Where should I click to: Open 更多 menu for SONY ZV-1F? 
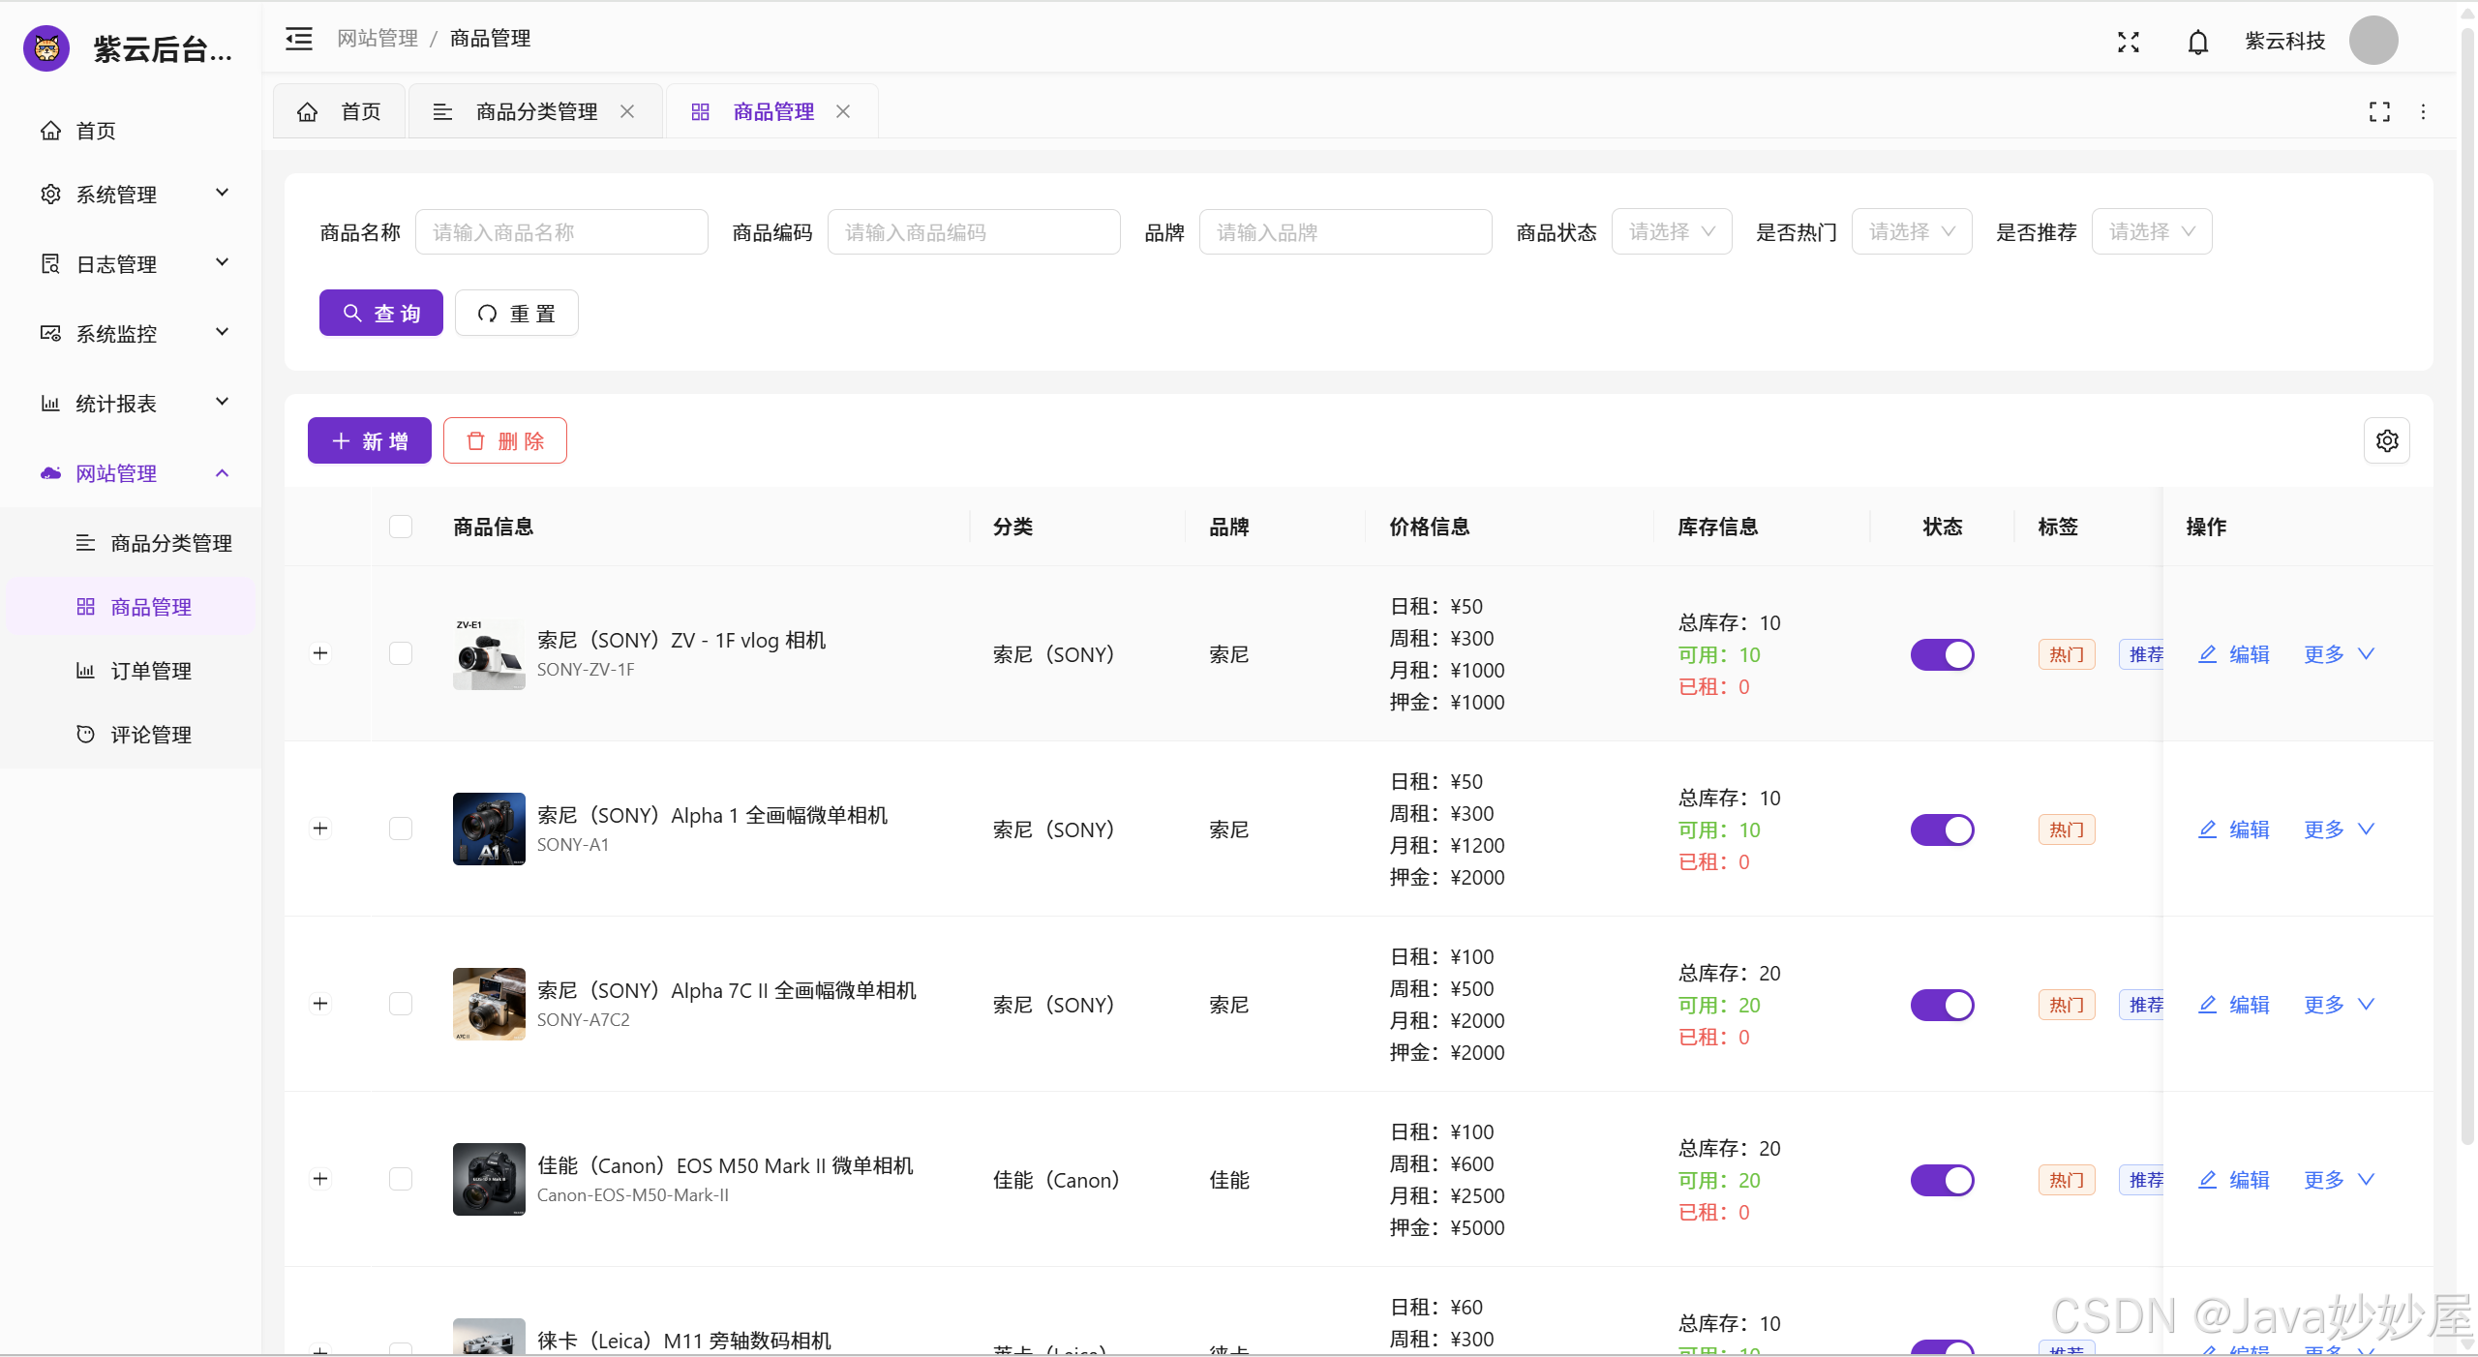coord(2339,654)
